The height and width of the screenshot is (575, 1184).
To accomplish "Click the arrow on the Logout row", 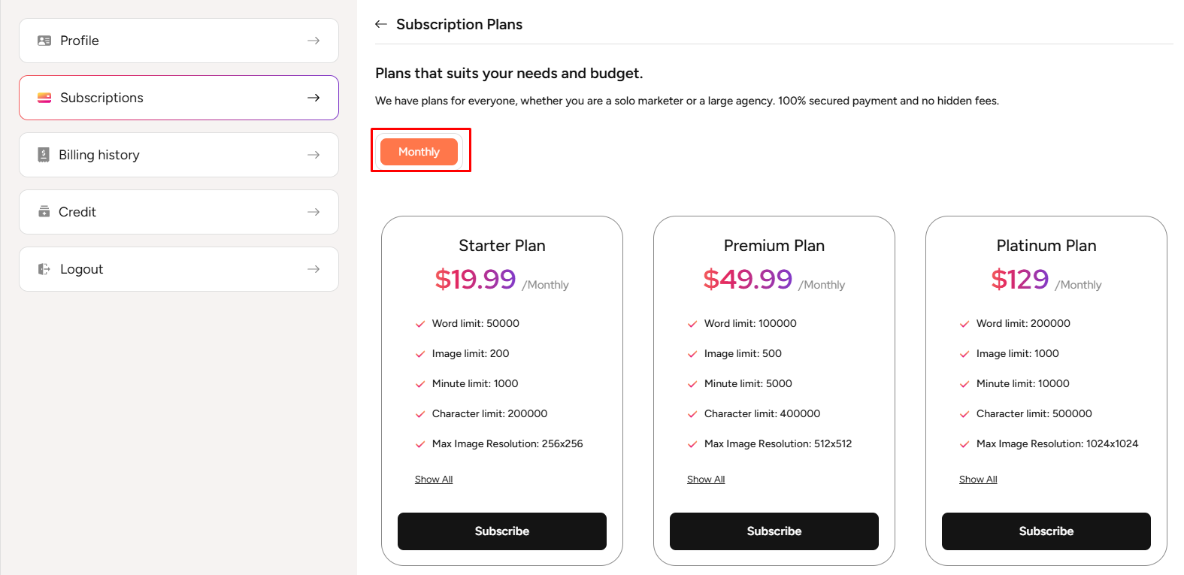I will (x=313, y=269).
